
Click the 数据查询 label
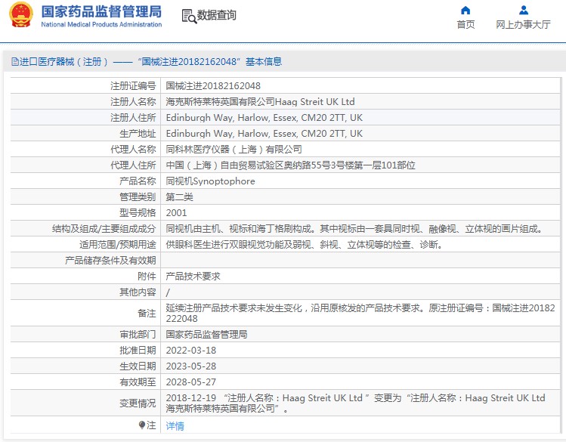pos(216,15)
